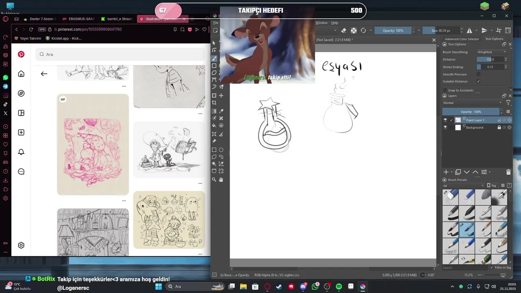Open the Kicklet.app bookmark
The image size is (521, 293).
pyautogui.click(x=63, y=38)
